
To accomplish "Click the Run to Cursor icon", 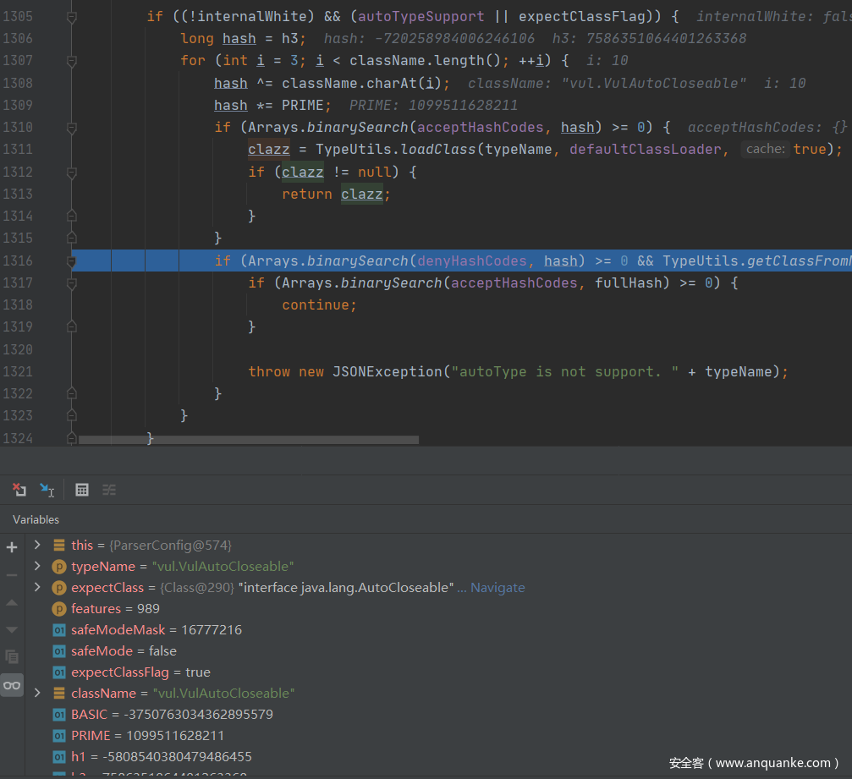I will pos(47,490).
